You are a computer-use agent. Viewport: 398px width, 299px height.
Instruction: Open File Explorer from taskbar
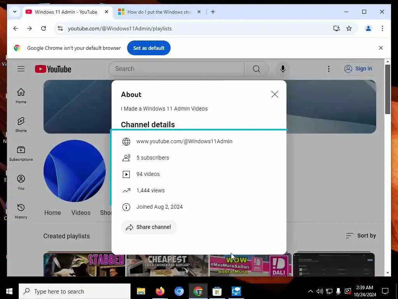pyautogui.click(x=141, y=291)
